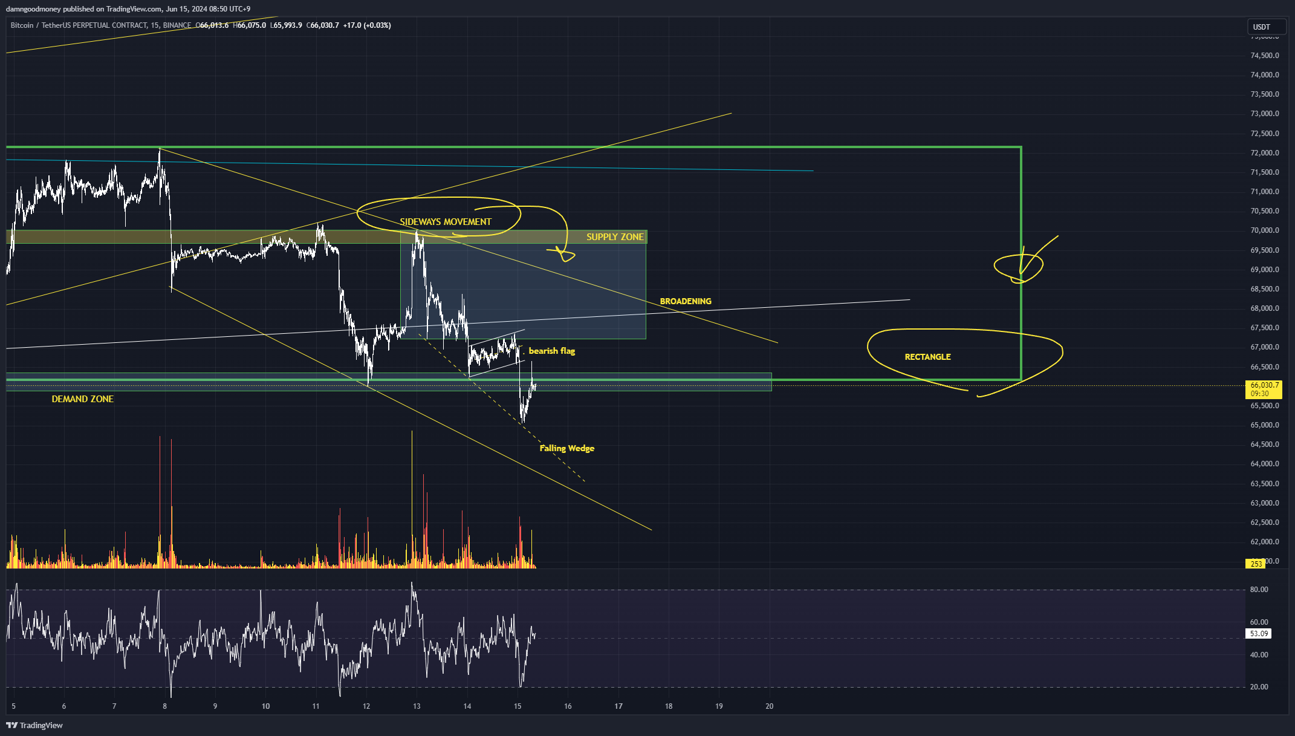Click the RSI 80.00 level label
This screenshot has width=1295, height=736.
1259,590
